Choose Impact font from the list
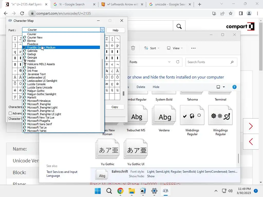Image resolution: width=263 pixels, height=197 pixels. (61, 67)
